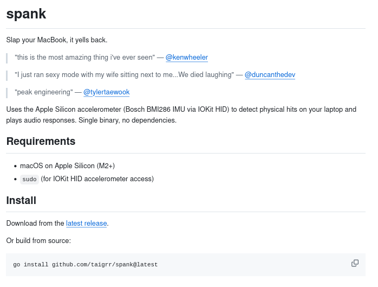Click the Requirements section heading
Screen dimensions: 378x287
[x=41, y=142]
